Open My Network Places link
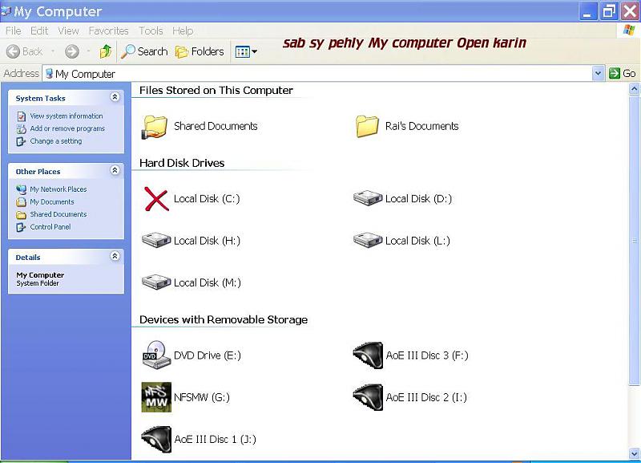 (58, 189)
